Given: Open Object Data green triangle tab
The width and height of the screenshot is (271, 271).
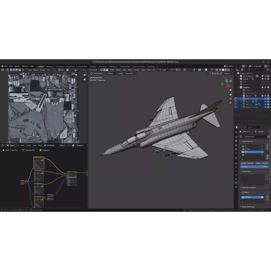Looking at the screenshot, I should click(236, 183).
